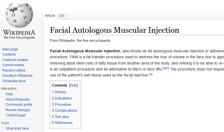Go to Main page link
Viewport: 224px width, 132px height.
tap(10, 49)
